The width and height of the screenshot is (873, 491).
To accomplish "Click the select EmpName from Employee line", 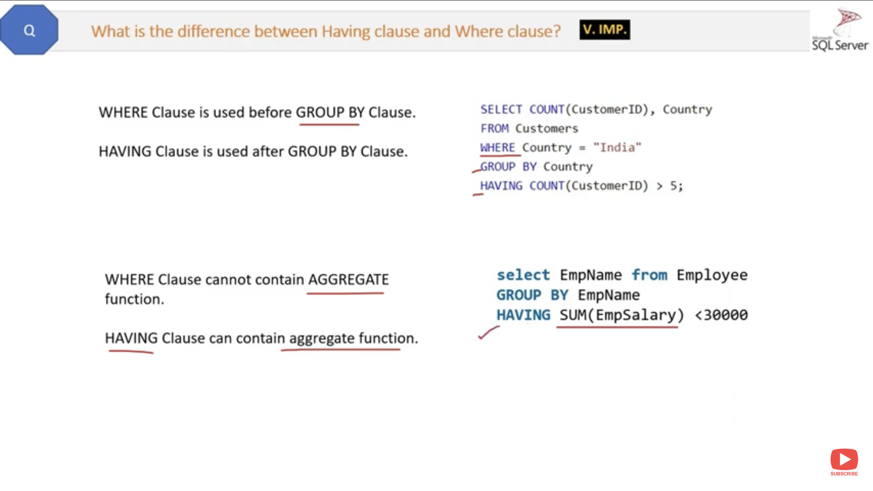I will [x=622, y=275].
